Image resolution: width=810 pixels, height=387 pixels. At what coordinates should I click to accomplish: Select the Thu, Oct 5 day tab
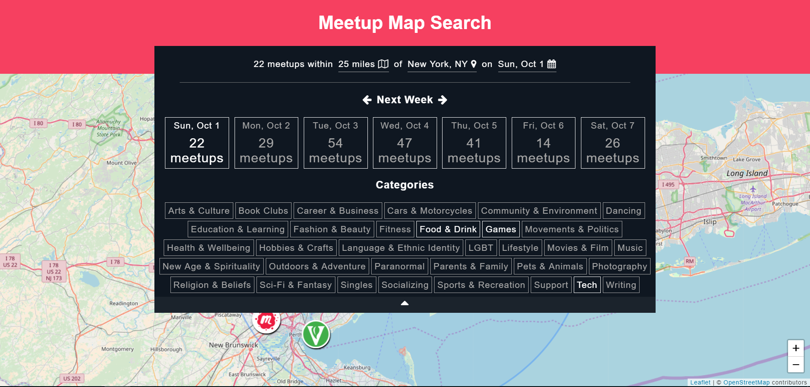pyautogui.click(x=474, y=143)
